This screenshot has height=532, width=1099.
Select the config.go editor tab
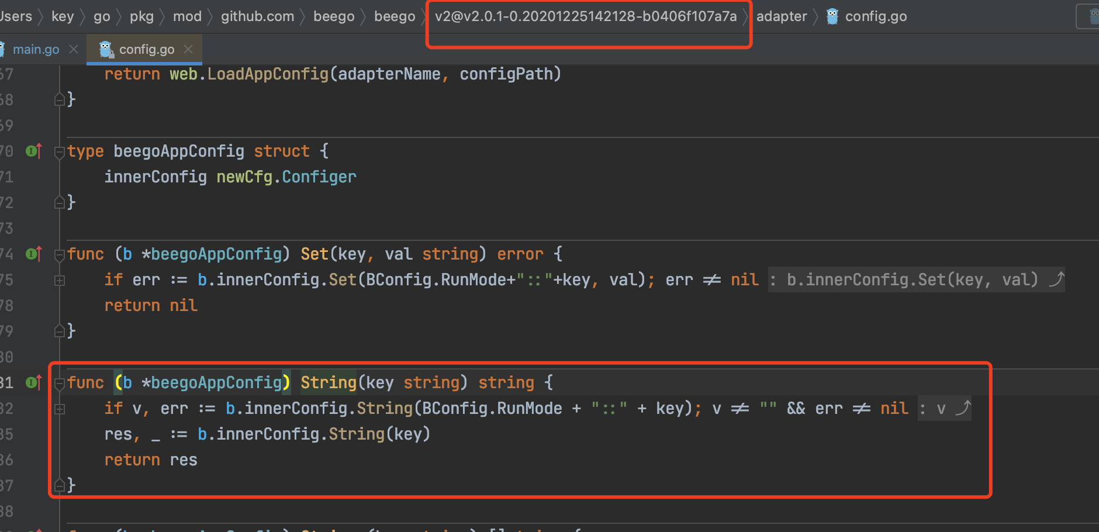tap(146, 49)
